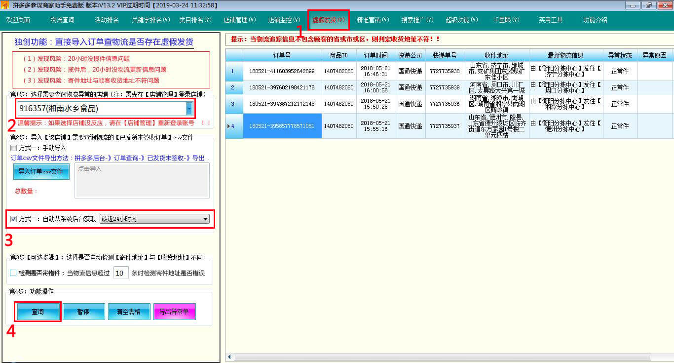Open the 类目排名 menu
The height and width of the screenshot is (363, 674).
pyautogui.click(x=195, y=20)
